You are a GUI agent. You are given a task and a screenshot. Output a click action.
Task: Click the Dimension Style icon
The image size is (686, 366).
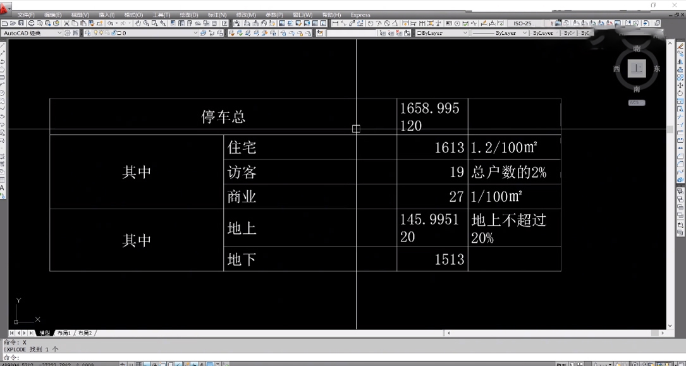[x=501, y=23]
